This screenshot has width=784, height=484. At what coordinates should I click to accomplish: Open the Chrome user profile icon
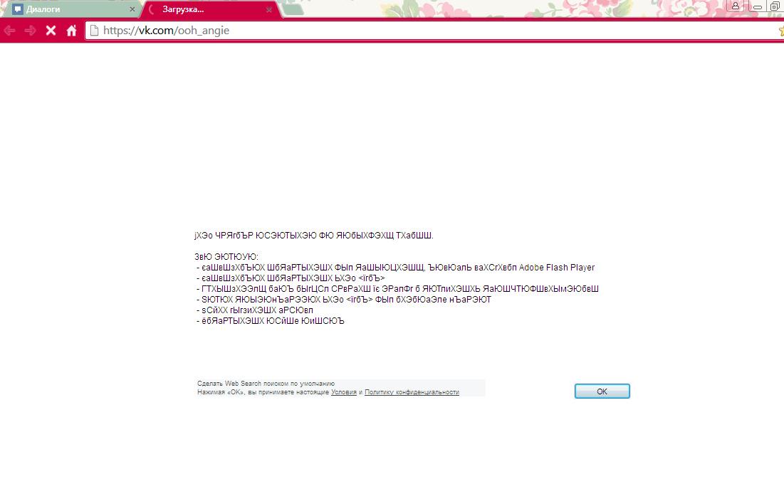coord(736,6)
